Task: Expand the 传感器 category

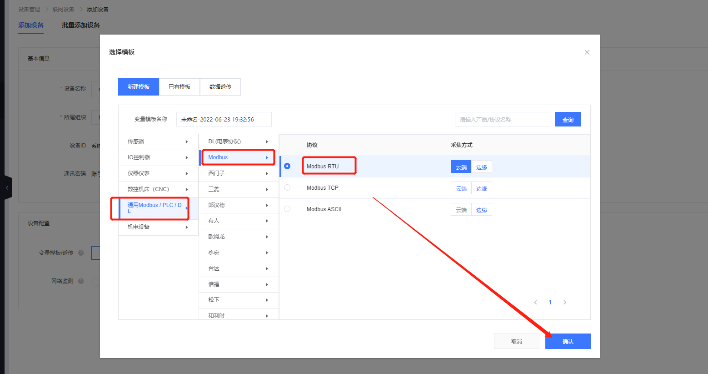Action: [x=158, y=142]
